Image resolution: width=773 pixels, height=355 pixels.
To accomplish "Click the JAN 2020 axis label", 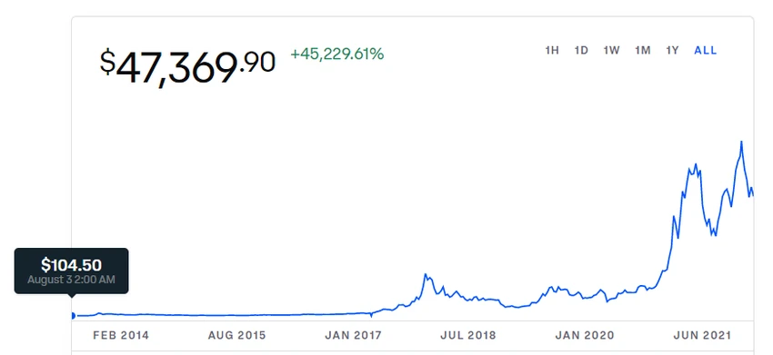I will [585, 336].
